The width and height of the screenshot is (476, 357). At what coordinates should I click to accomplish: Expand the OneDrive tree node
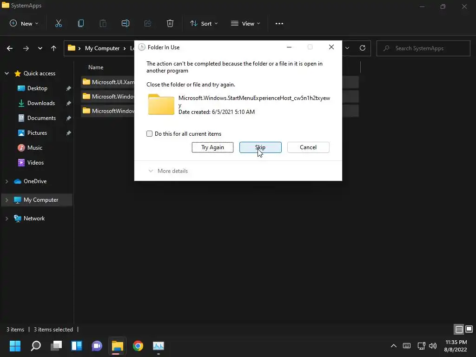[x=7, y=181]
